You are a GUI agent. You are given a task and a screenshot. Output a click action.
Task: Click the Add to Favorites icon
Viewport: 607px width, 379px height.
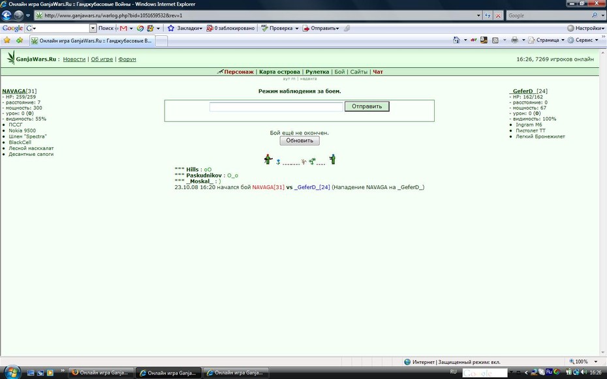tap(20, 40)
